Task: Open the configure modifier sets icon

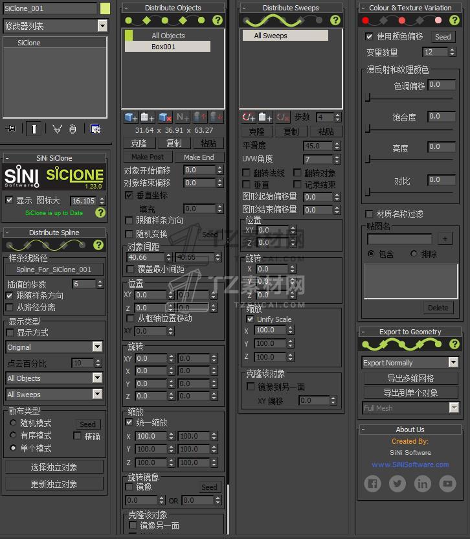Action: (95, 129)
